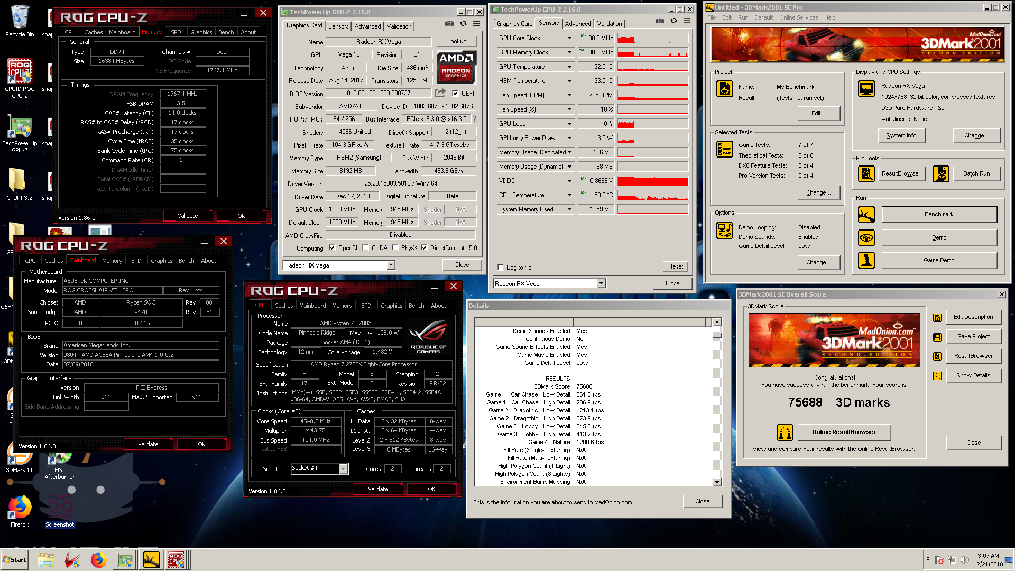Click Firefox icon in the taskbar
The width and height of the screenshot is (1015, 571).
(x=98, y=560)
